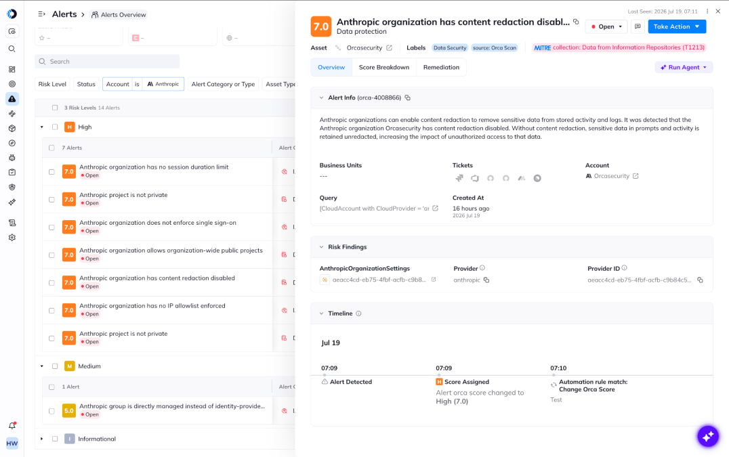Screen dimensions: 729x457
Task: Check the High risk level group checkbox
Action: (x=55, y=127)
